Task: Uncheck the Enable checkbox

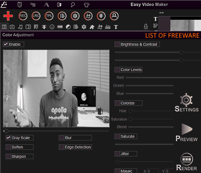Action: point(6,44)
